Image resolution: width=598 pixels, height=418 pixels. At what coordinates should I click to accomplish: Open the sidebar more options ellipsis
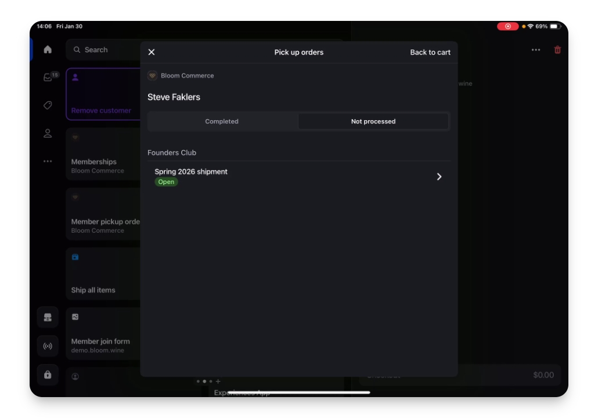48,161
